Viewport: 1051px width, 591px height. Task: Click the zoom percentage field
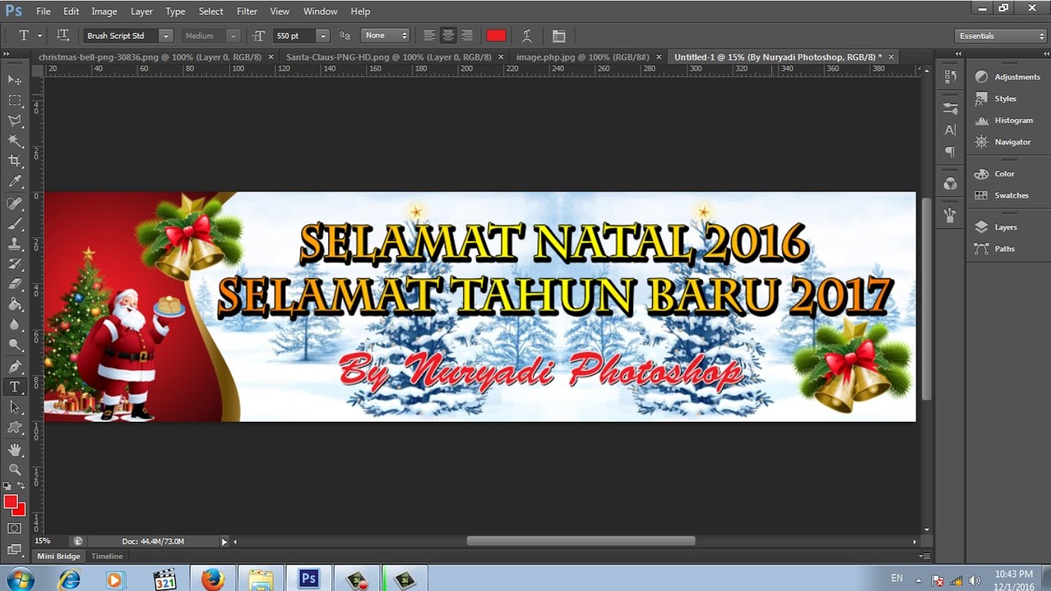pos(47,542)
